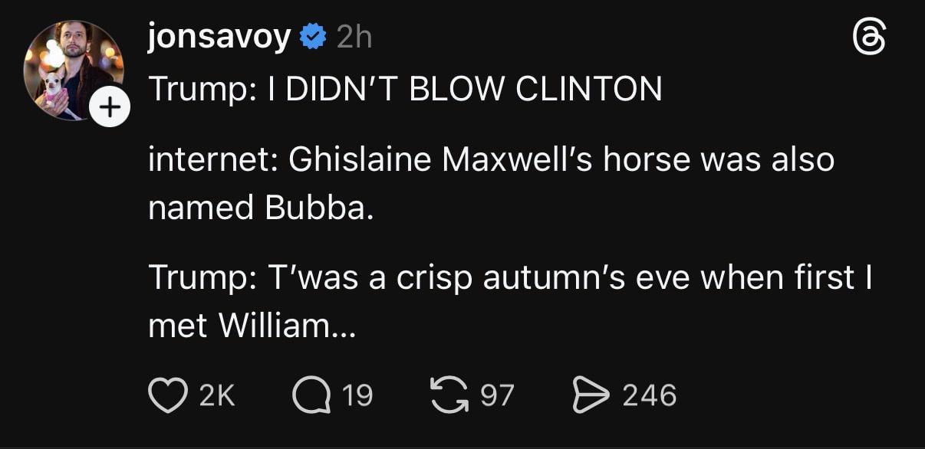
Task: Open the Threads logo in the corner
Action: 870,38
